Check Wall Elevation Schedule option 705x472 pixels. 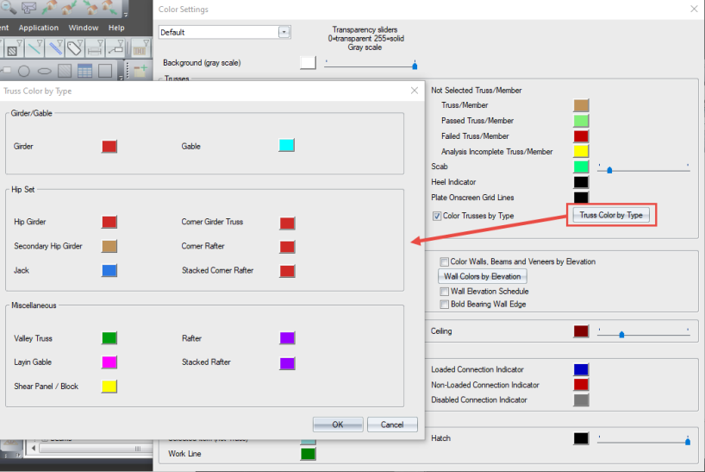444,292
